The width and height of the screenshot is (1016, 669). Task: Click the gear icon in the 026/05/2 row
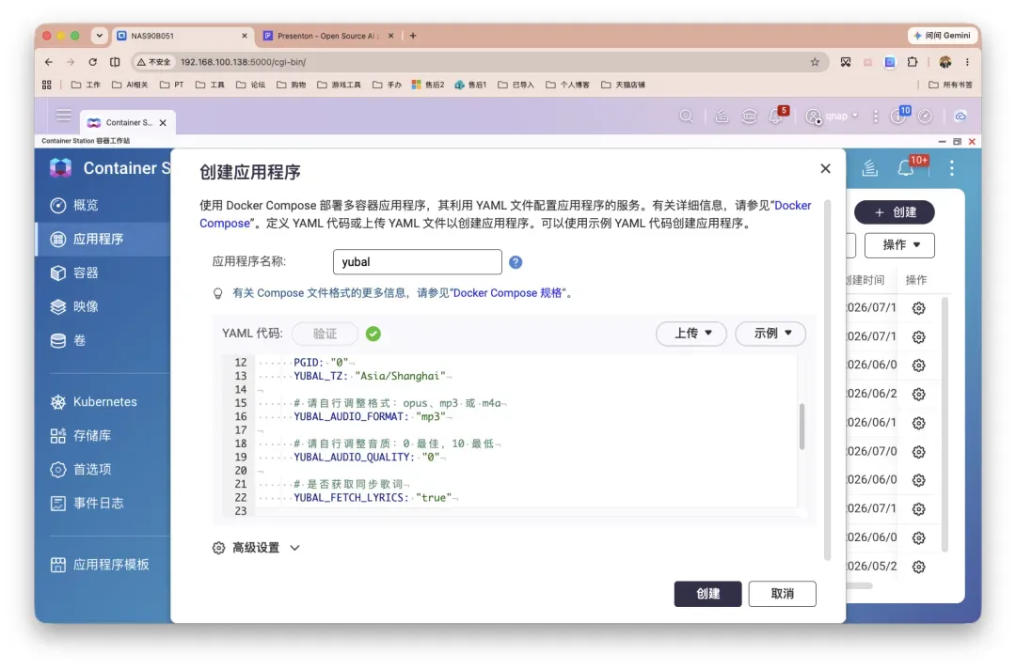[x=918, y=567]
